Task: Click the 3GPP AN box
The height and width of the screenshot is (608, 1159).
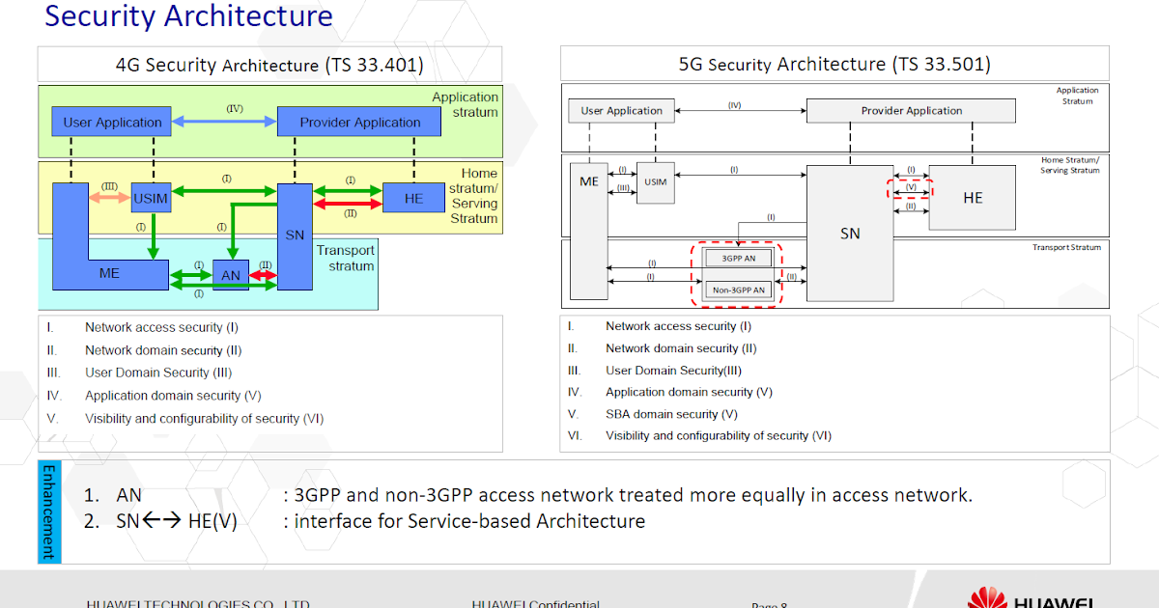Action: point(739,257)
